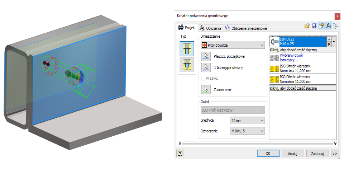Click the Anuluj button
Viewport: 344px width, 169px height.
[x=293, y=154]
